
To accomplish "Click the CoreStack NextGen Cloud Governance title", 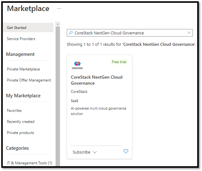I will 96,80.
